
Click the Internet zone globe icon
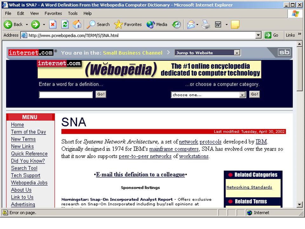point(250,213)
